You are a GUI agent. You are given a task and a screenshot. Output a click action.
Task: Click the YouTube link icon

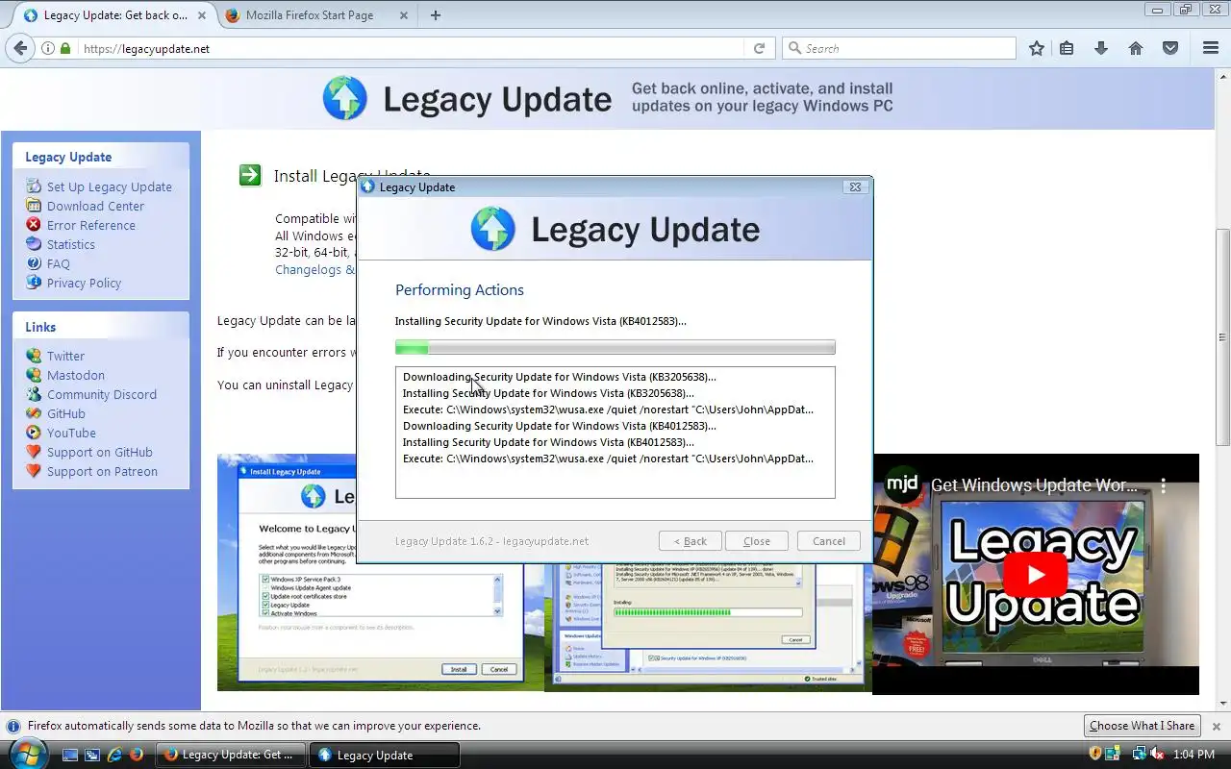(x=34, y=433)
